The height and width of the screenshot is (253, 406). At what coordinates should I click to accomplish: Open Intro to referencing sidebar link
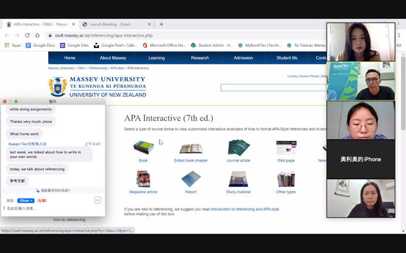(69, 220)
